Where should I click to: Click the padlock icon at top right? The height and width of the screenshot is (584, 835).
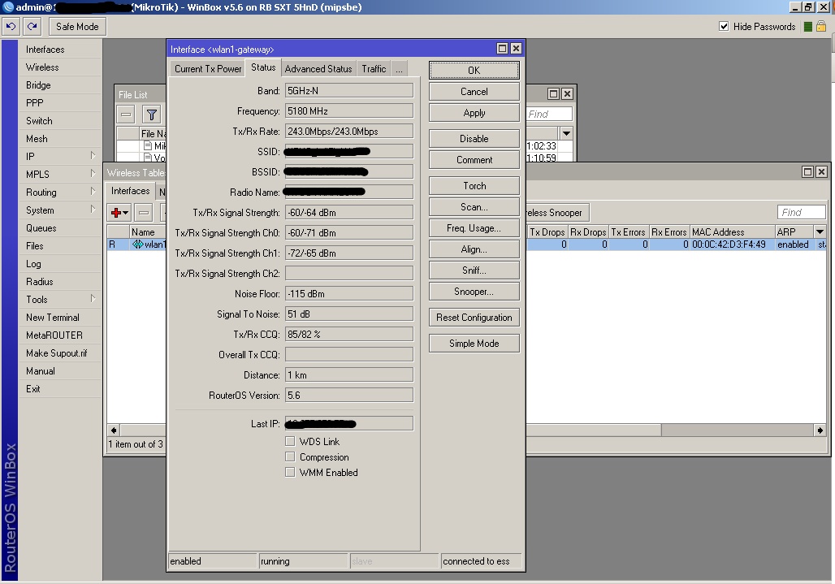821,26
